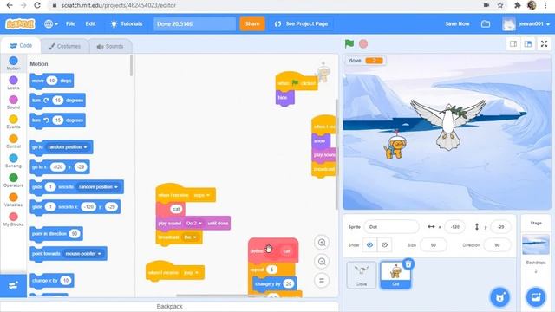Open the File menu
This screenshot has height=312, width=555.
[x=70, y=23]
